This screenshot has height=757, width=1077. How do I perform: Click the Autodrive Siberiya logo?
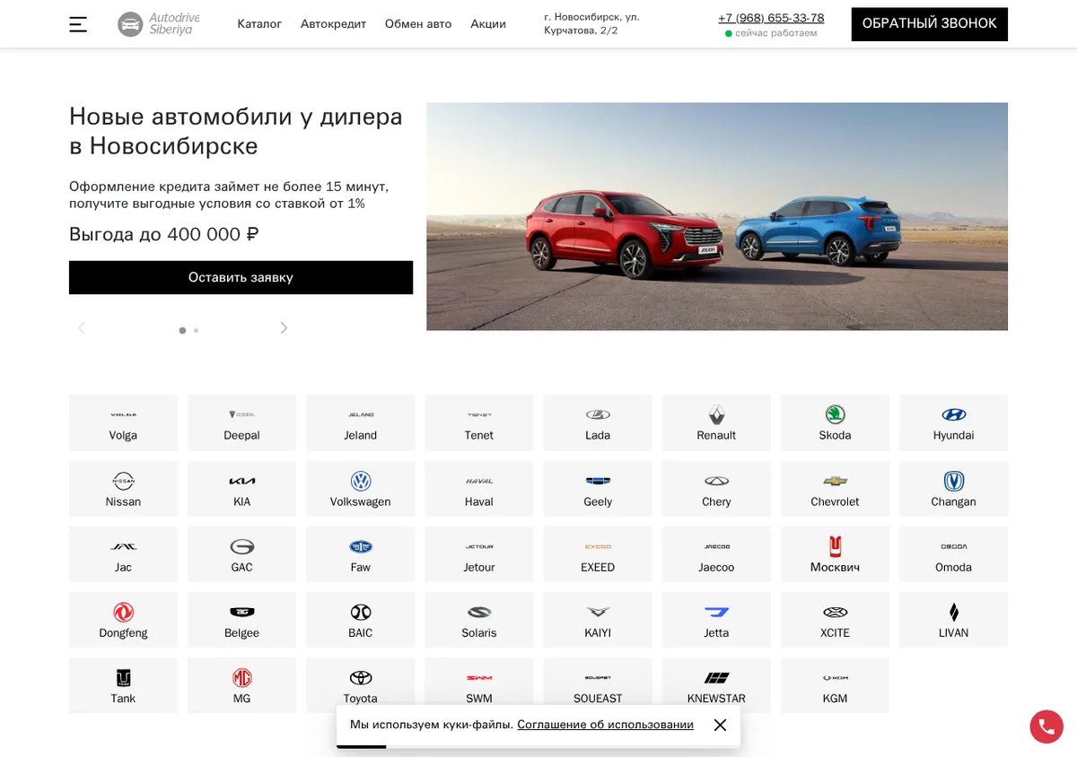pyautogui.click(x=159, y=24)
